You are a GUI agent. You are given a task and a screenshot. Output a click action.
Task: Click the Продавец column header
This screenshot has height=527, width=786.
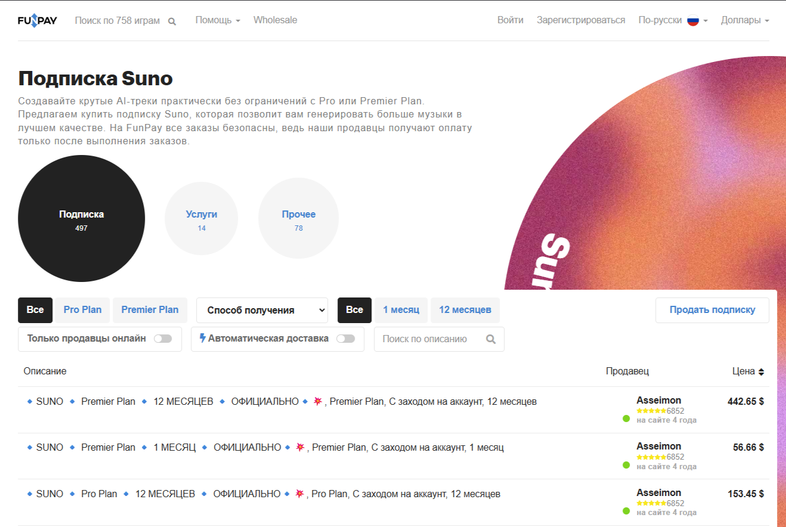(x=627, y=371)
